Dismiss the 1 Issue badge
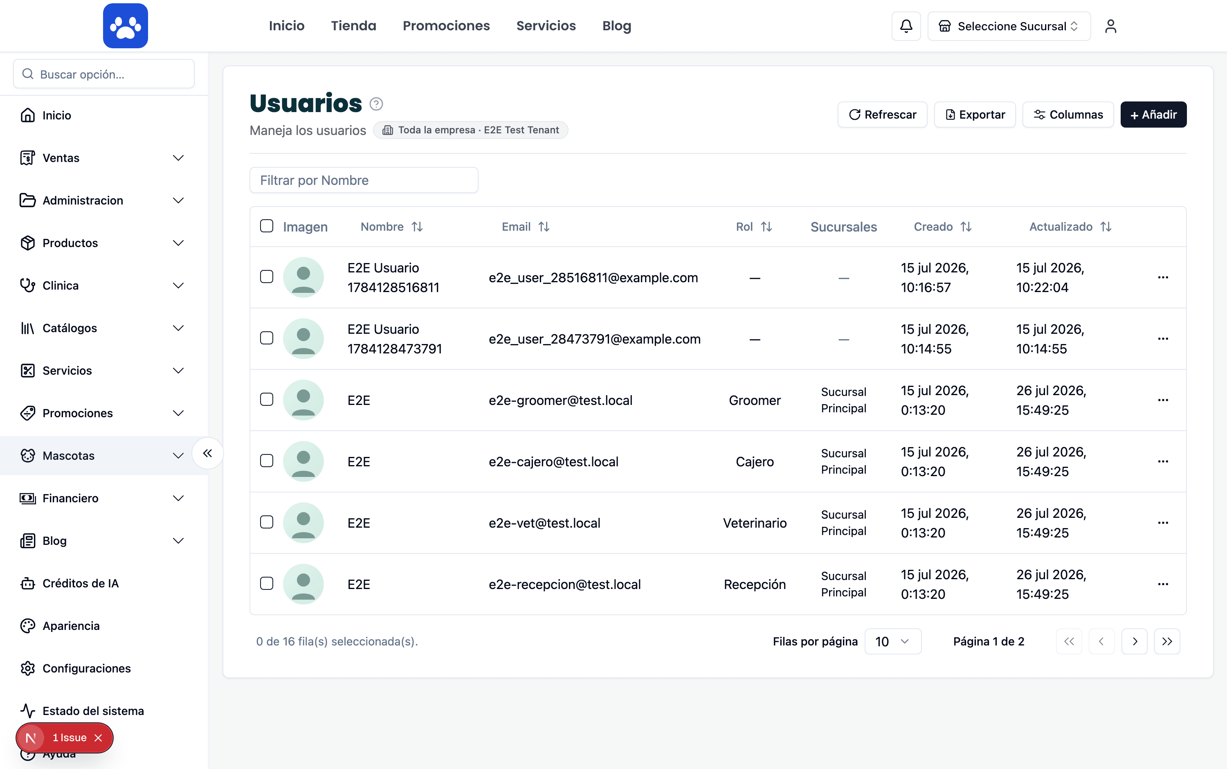The height and width of the screenshot is (769, 1227). point(99,738)
